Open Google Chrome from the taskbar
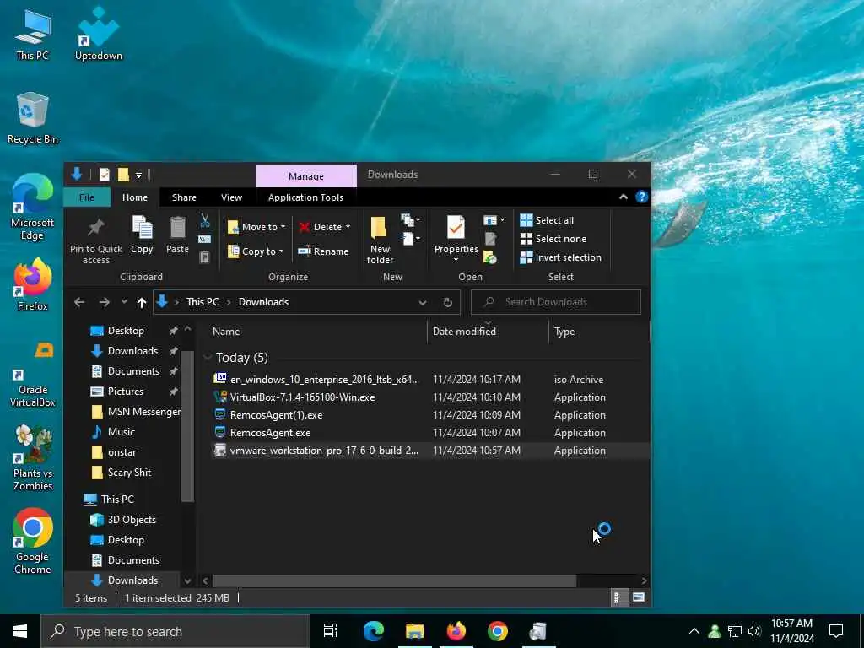 [x=498, y=631]
